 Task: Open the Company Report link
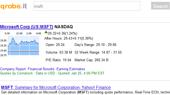coord(13,69)
